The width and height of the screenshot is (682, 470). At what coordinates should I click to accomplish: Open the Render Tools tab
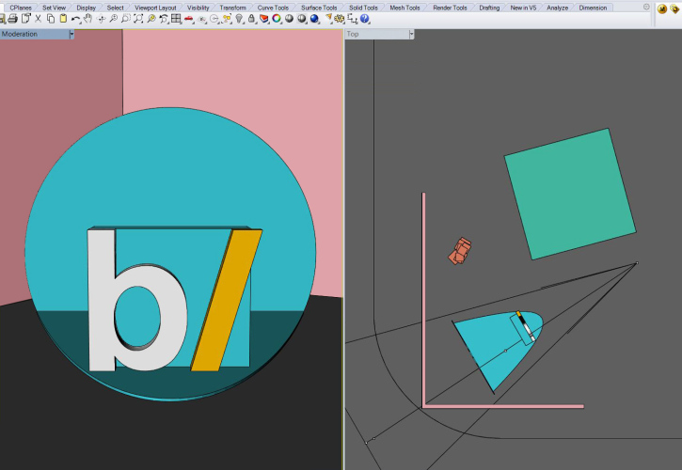[449, 7]
